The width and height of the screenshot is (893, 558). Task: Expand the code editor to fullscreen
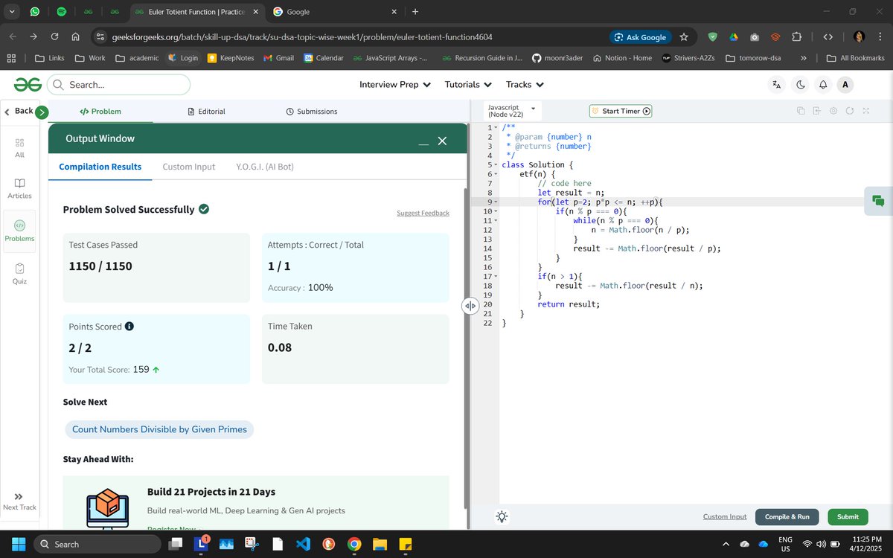click(x=865, y=111)
